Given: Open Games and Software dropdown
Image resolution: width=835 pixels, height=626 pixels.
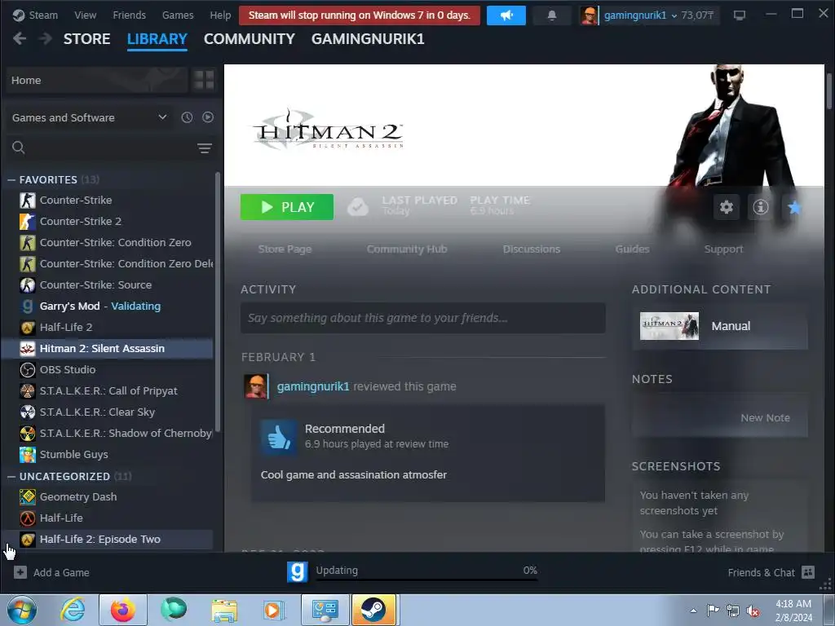Looking at the screenshot, I should point(90,117).
